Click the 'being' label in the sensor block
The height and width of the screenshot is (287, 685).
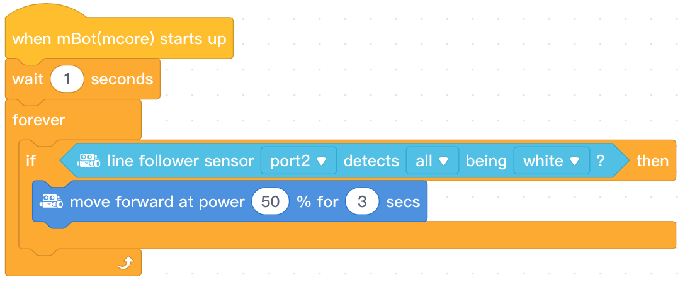(x=486, y=161)
